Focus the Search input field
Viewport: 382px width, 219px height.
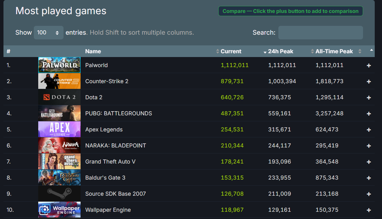320,32
